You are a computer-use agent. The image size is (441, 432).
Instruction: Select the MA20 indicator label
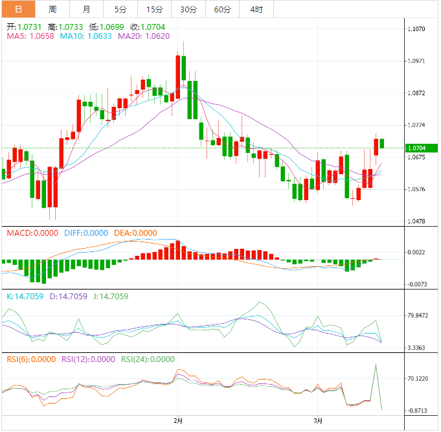pyautogui.click(x=143, y=36)
